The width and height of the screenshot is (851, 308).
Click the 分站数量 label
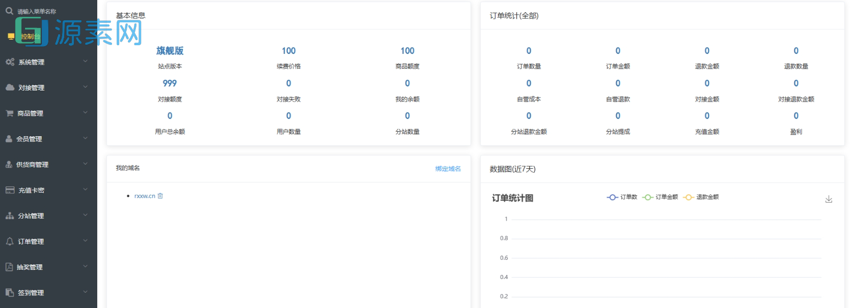(x=407, y=132)
